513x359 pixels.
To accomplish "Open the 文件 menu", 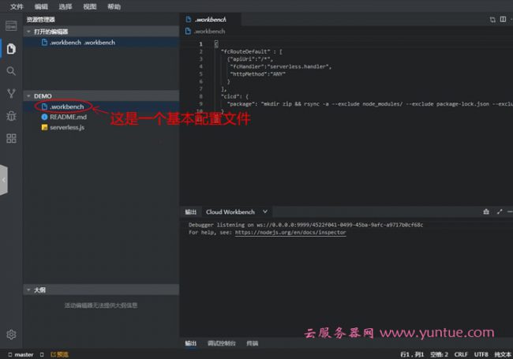I will click(17, 6).
